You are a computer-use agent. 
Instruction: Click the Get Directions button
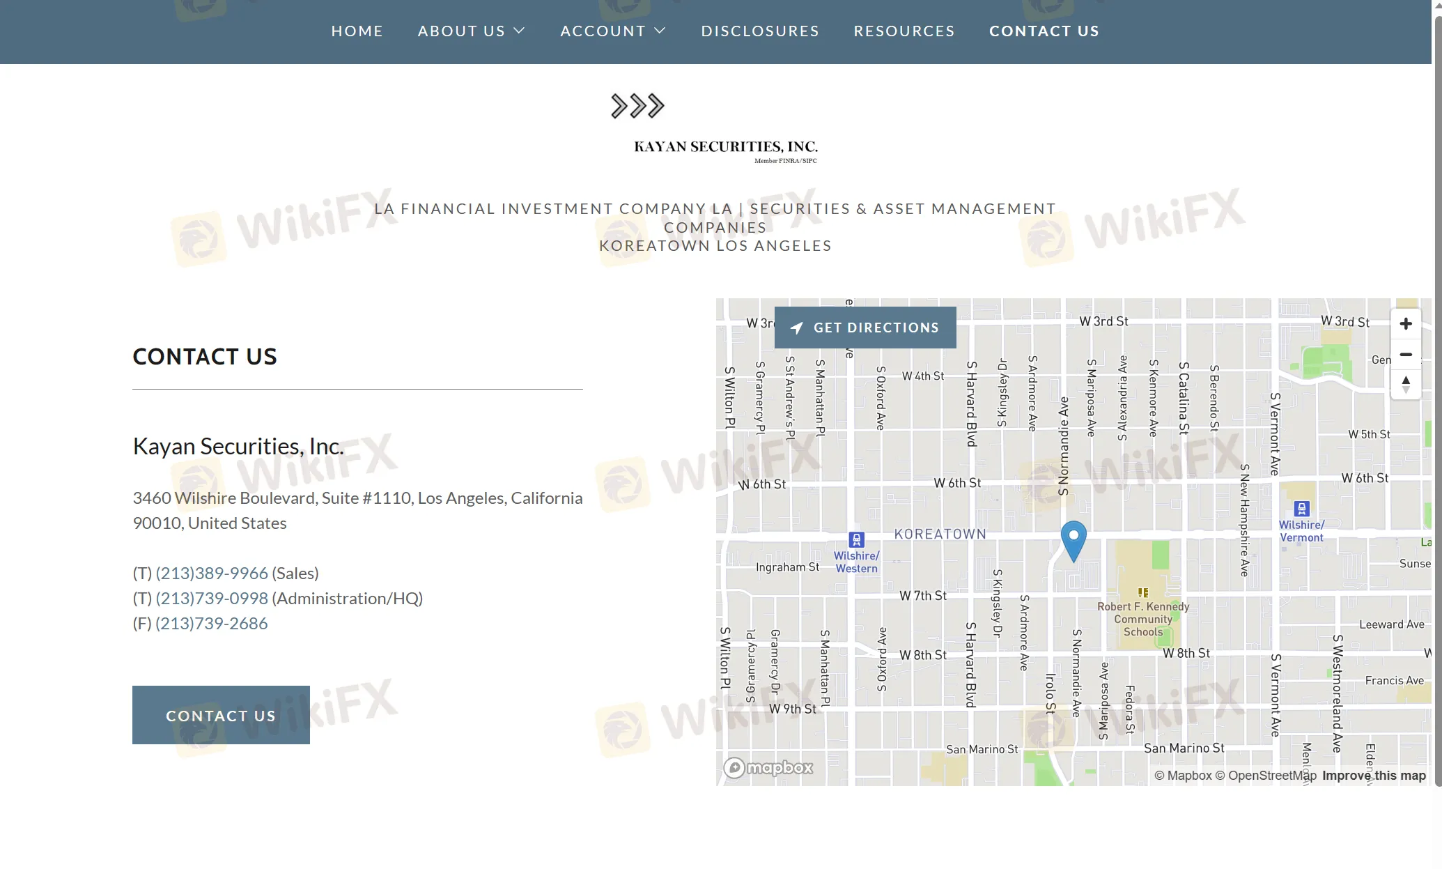click(x=865, y=328)
